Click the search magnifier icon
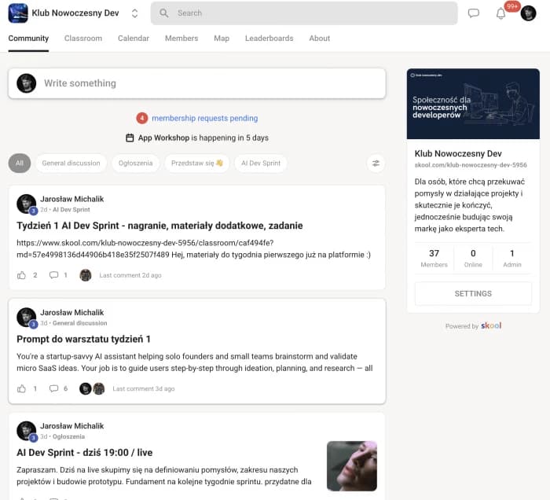The height and width of the screenshot is (500, 550). point(163,13)
